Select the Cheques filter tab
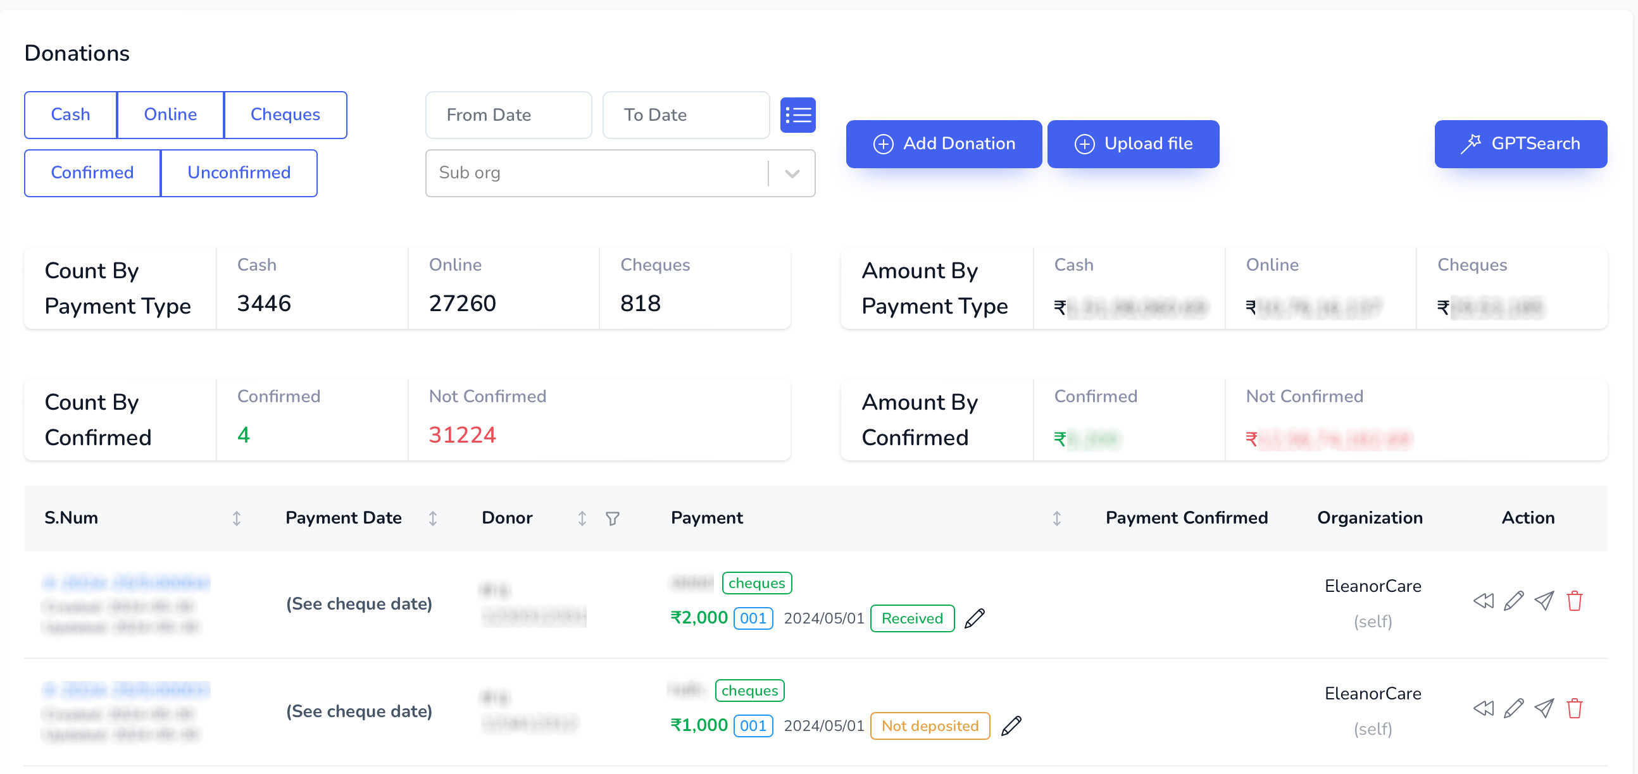 pyautogui.click(x=285, y=115)
